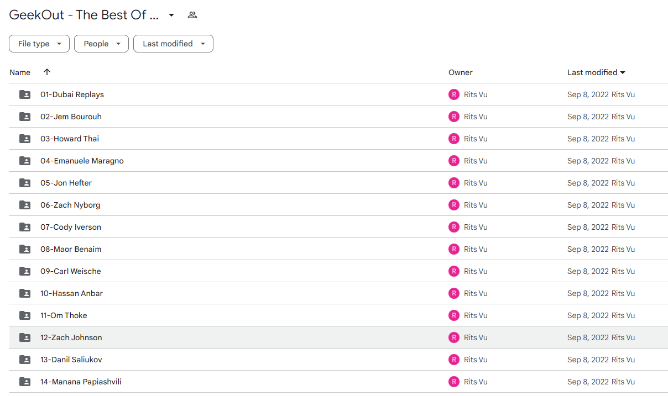Select the 04-Emanuele Maragno folder icon
The image size is (668, 396).
tap(25, 161)
